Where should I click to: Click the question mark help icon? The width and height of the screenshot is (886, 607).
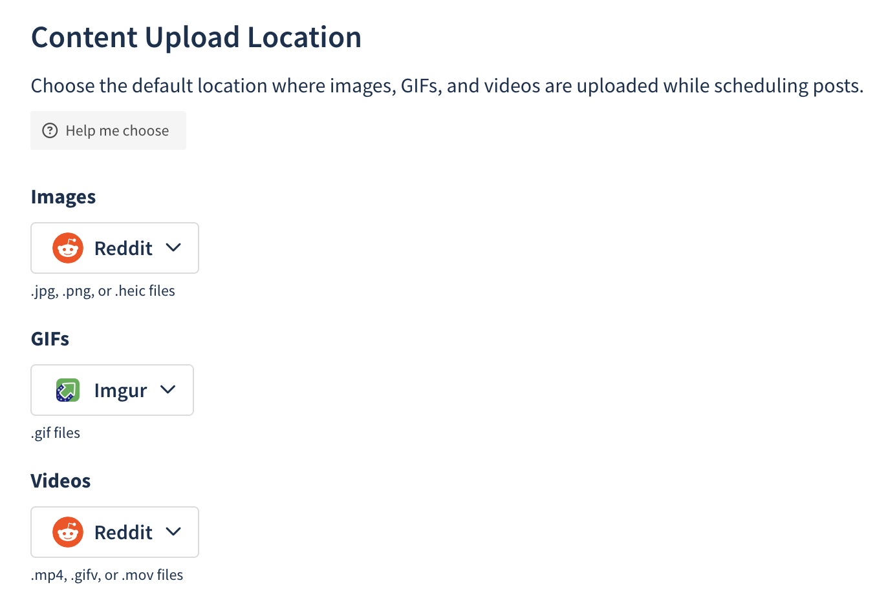(x=50, y=130)
